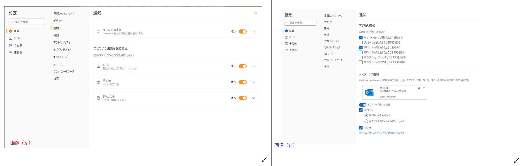Expand the ドキュメント notification row chevron
524x166 pixels.
(x=253, y=98)
